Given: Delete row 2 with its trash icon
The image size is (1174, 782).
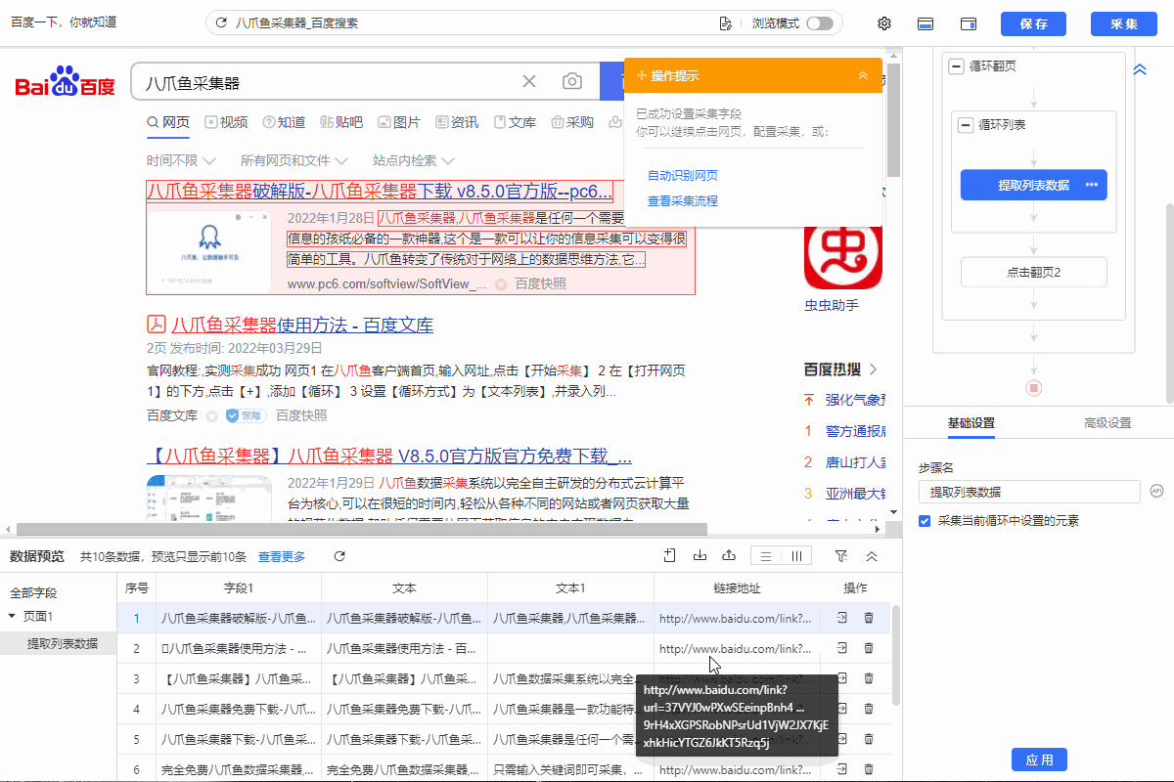Looking at the screenshot, I should [869, 648].
